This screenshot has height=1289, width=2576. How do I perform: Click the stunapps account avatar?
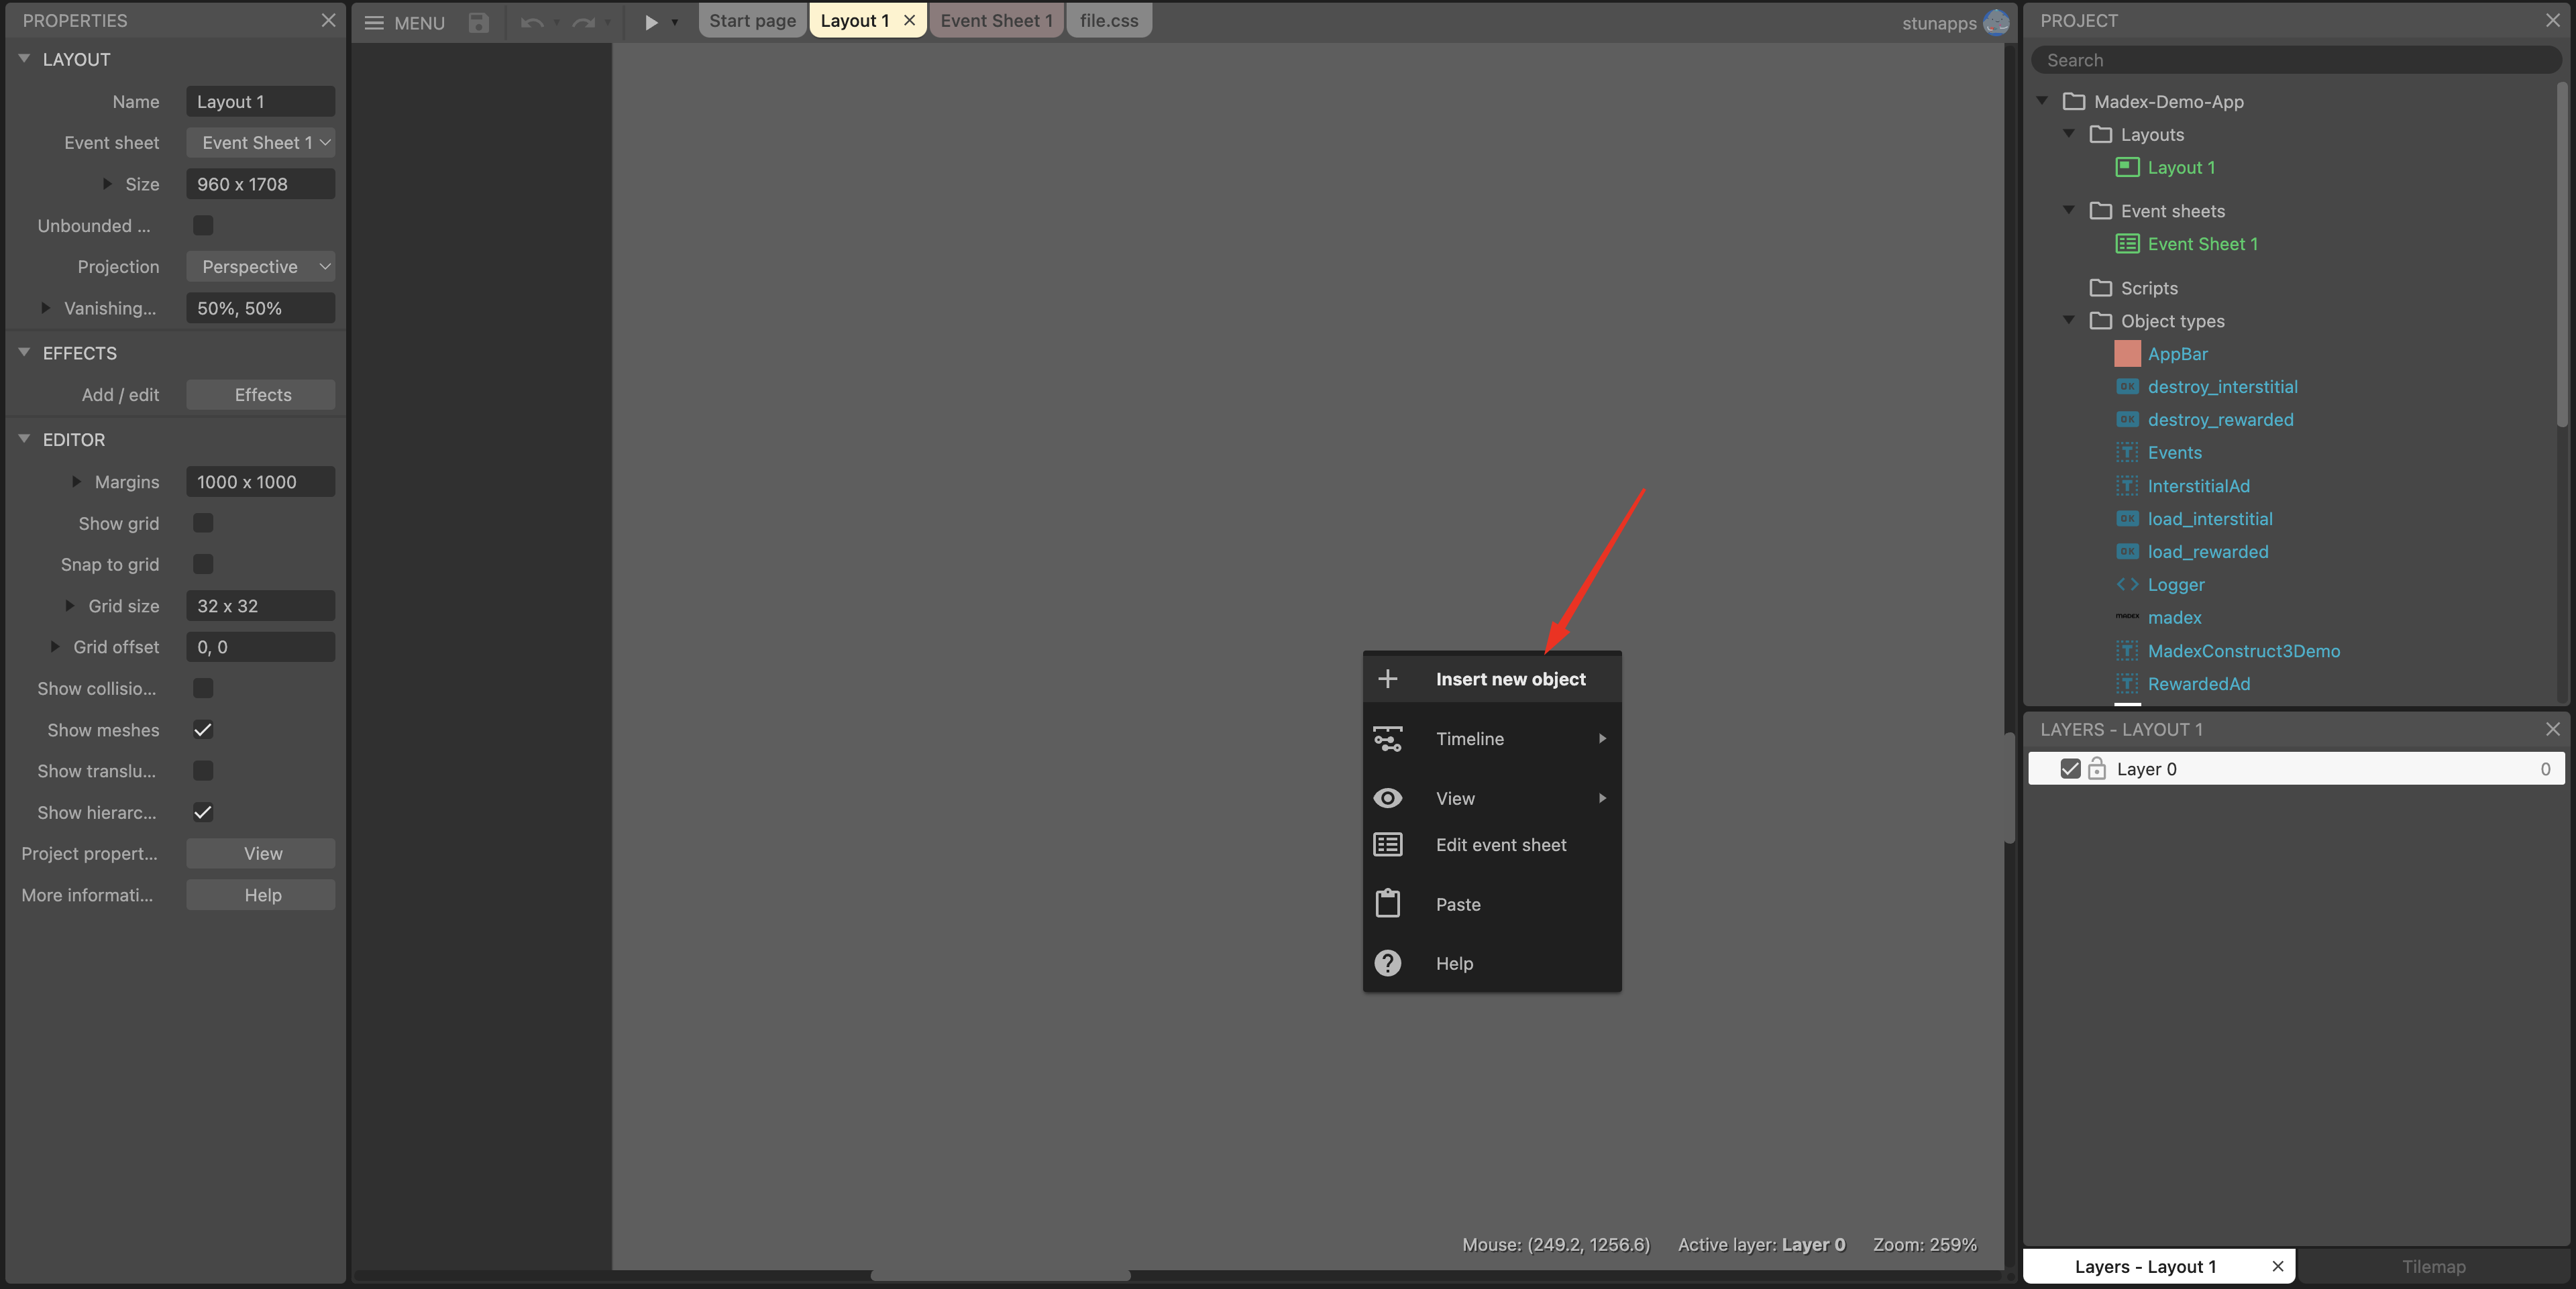click(x=1996, y=22)
